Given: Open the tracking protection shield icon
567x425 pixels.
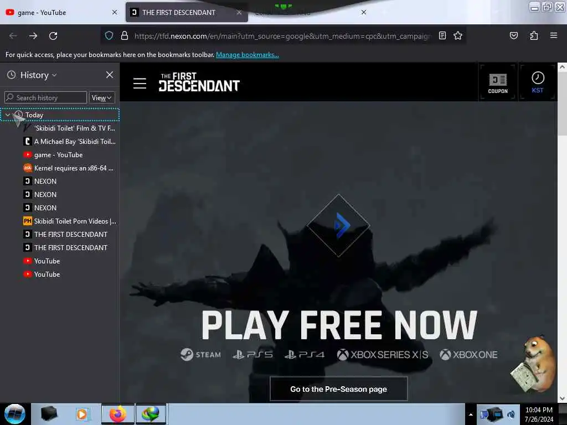Looking at the screenshot, I should point(109,35).
